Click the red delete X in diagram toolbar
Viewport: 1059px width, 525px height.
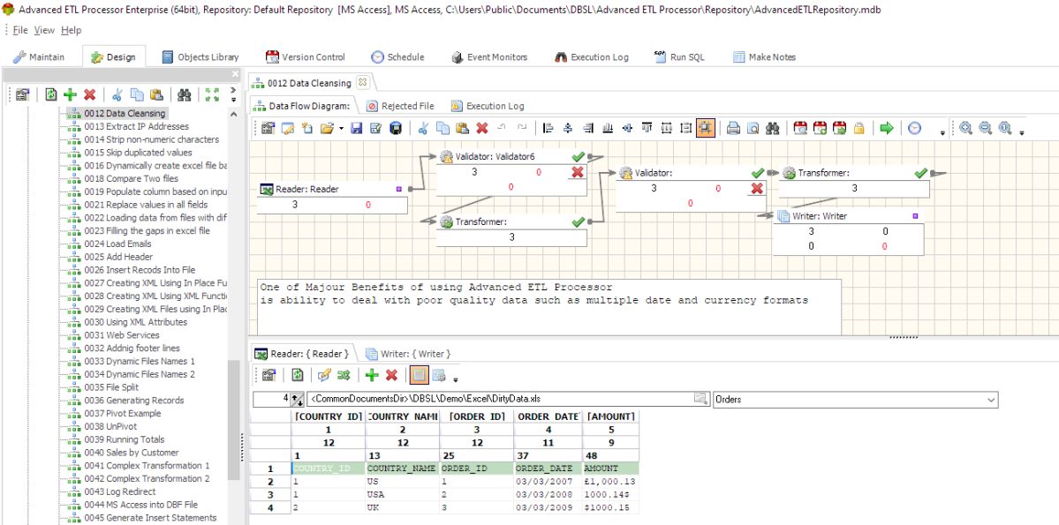pos(481,128)
